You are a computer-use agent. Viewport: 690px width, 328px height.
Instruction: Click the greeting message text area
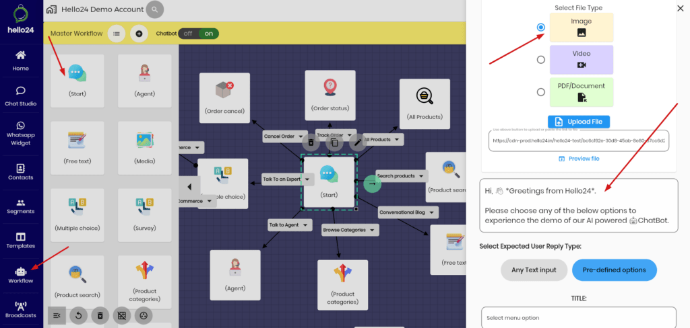[579, 206]
